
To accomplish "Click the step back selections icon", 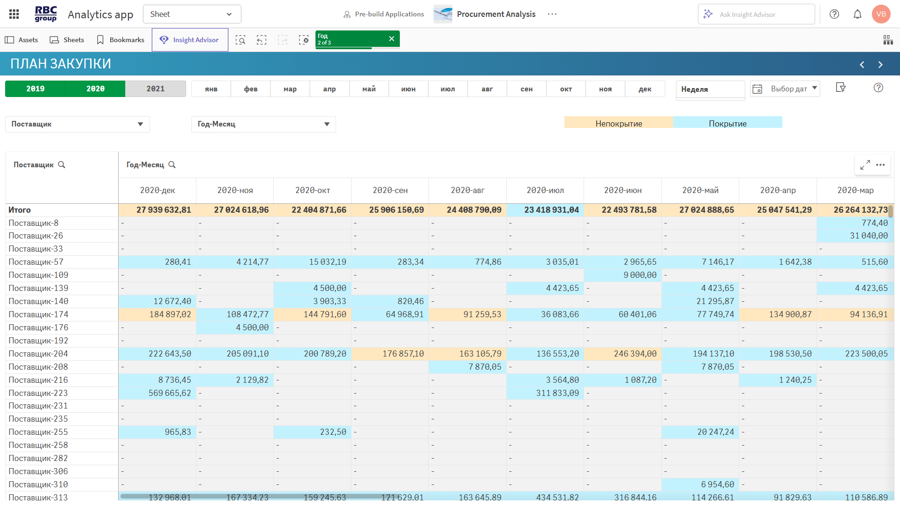I will (262, 40).
